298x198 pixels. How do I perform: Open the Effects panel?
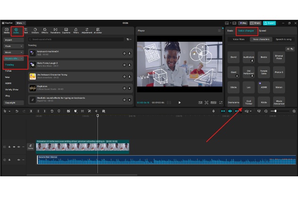(45, 31)
